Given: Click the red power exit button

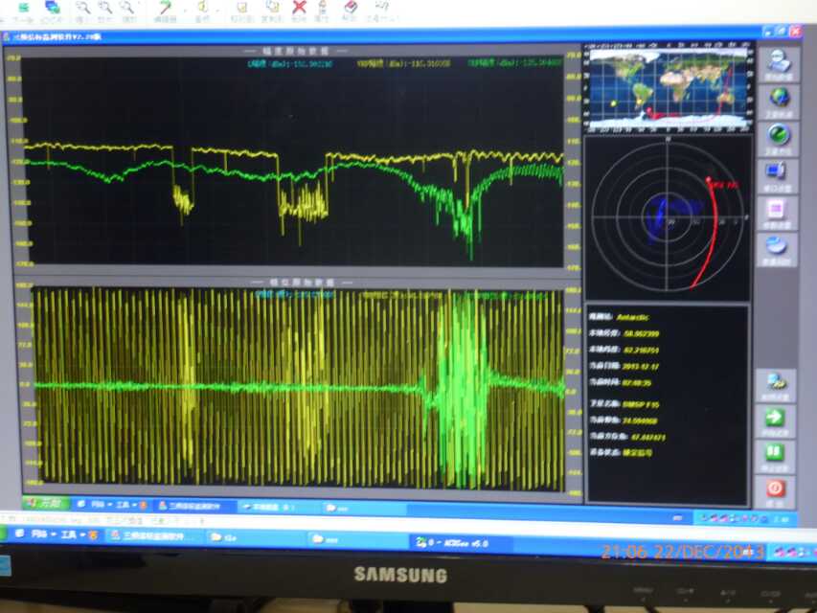Looking at the screenshot, I should coord(775,488).
